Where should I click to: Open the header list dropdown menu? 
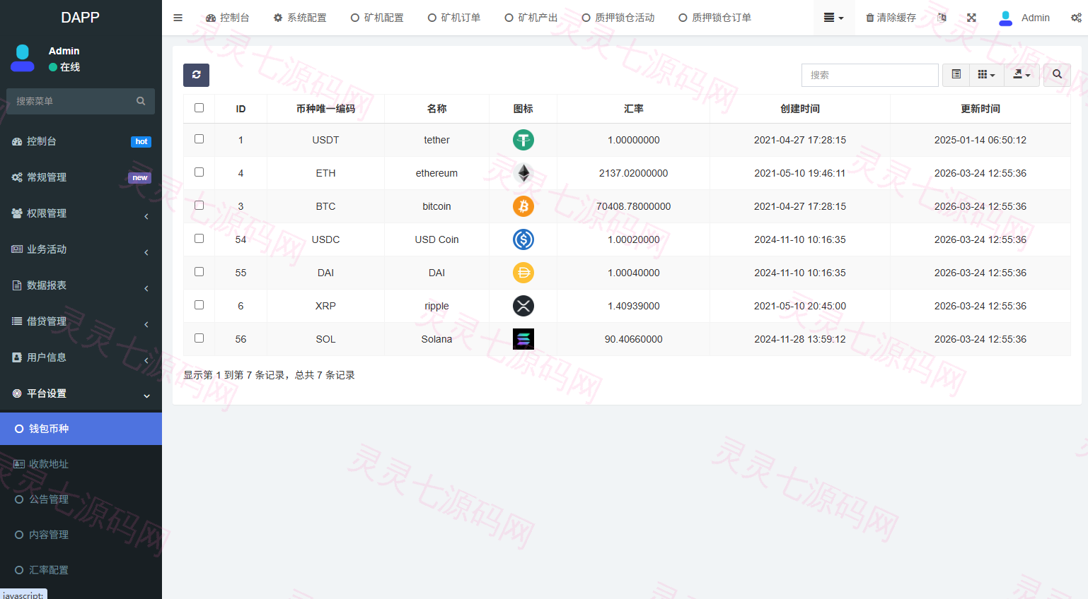tap(834, 18)
